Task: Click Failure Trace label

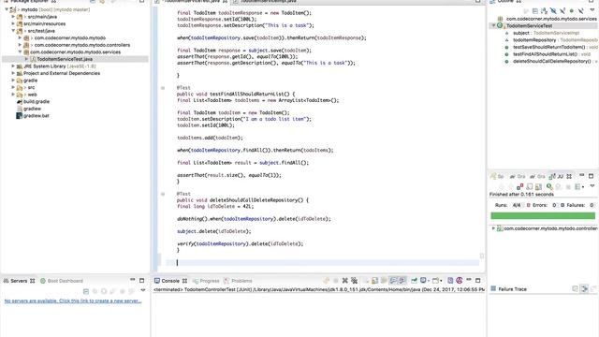Action: pos(512,289)
